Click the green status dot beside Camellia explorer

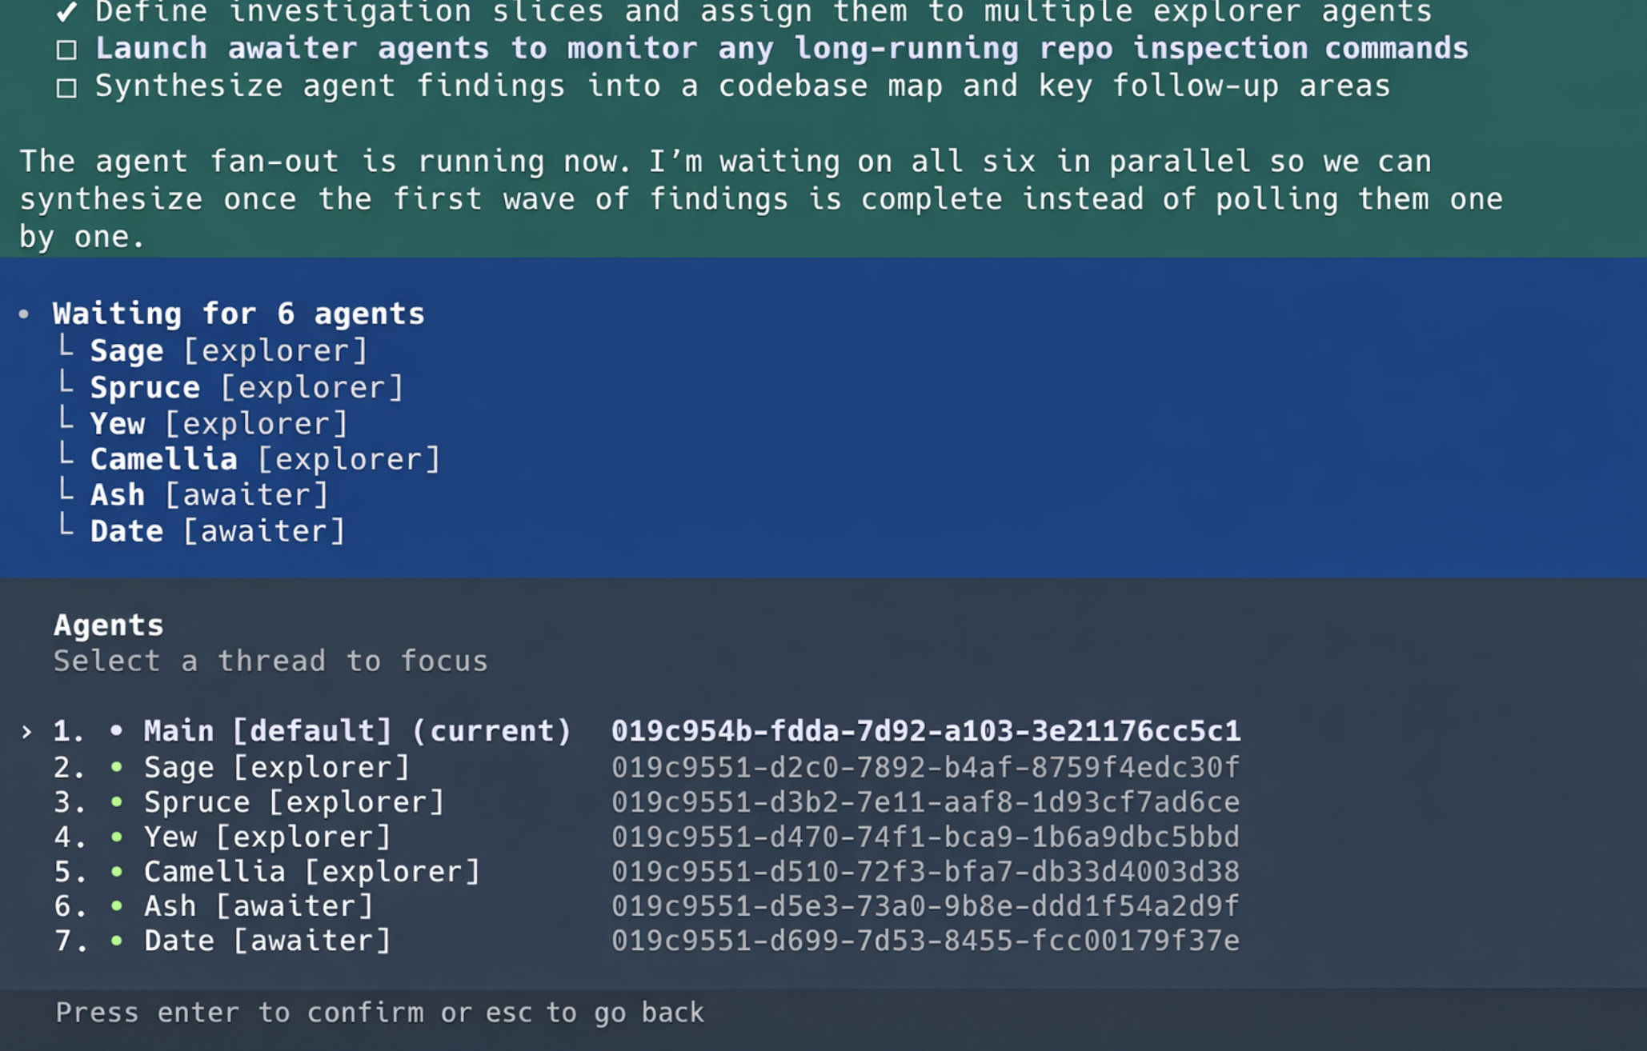pyautogui.click(x=117, y=871)
